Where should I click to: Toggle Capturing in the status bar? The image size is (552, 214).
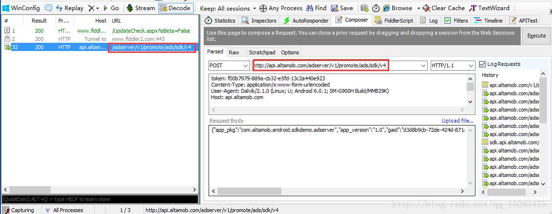(x=18, y=210)
